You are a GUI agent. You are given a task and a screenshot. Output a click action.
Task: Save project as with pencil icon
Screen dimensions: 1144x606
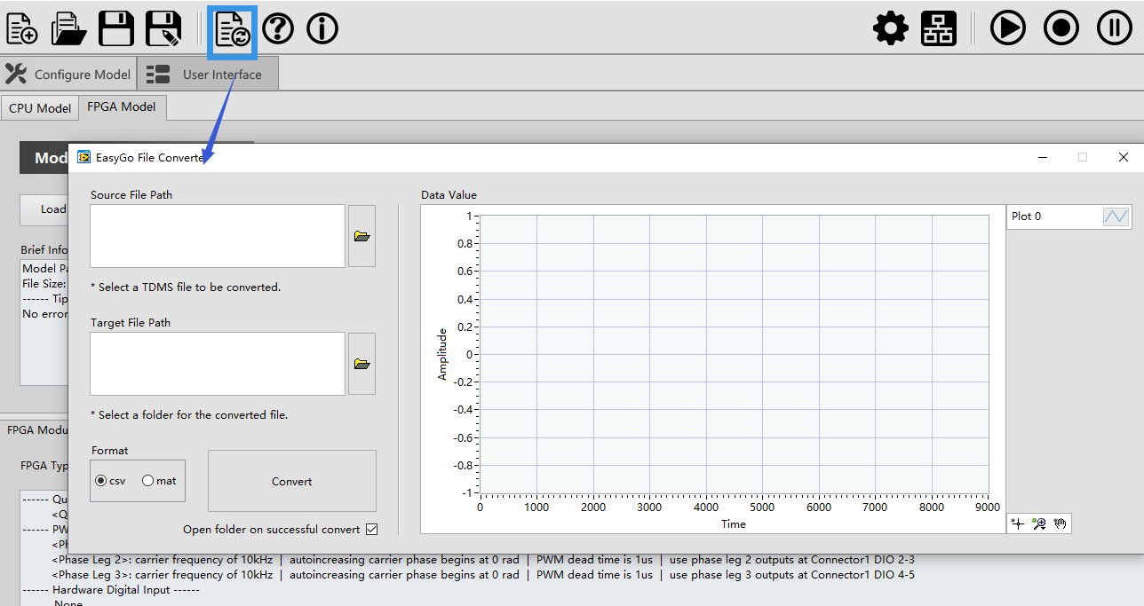pos(163,28)
